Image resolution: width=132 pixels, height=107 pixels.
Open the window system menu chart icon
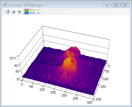click(x=5, y=5)
